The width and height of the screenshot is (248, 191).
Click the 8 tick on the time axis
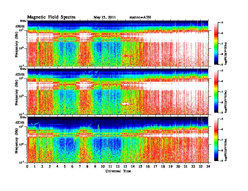(x=87, y=166)
